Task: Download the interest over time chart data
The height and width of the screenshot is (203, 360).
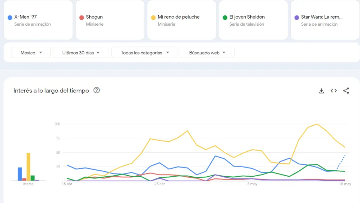Action: 321,91
